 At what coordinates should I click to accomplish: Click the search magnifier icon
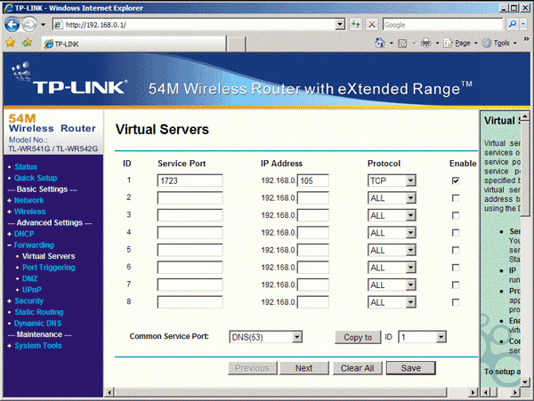pyautogui.click(x=512, y=25)
